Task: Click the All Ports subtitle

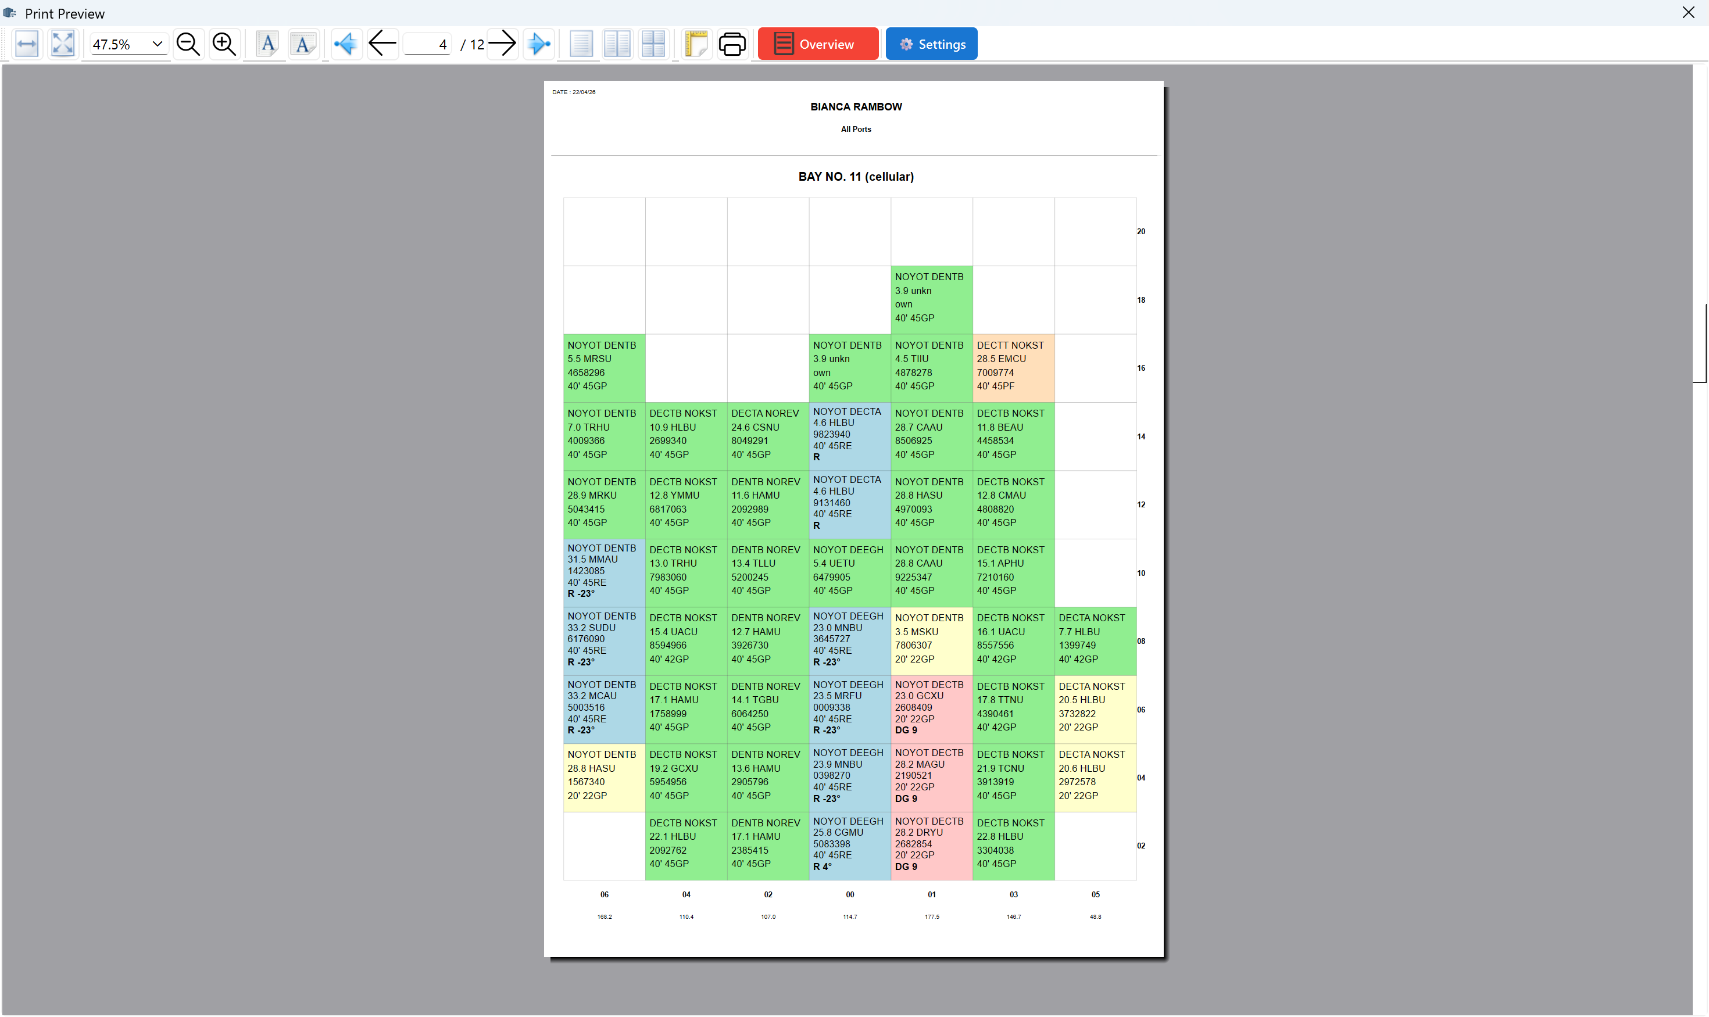Action: (856, 129)
